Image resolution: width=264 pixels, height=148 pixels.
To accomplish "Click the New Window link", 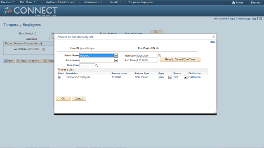I will [x=220, y=18].
